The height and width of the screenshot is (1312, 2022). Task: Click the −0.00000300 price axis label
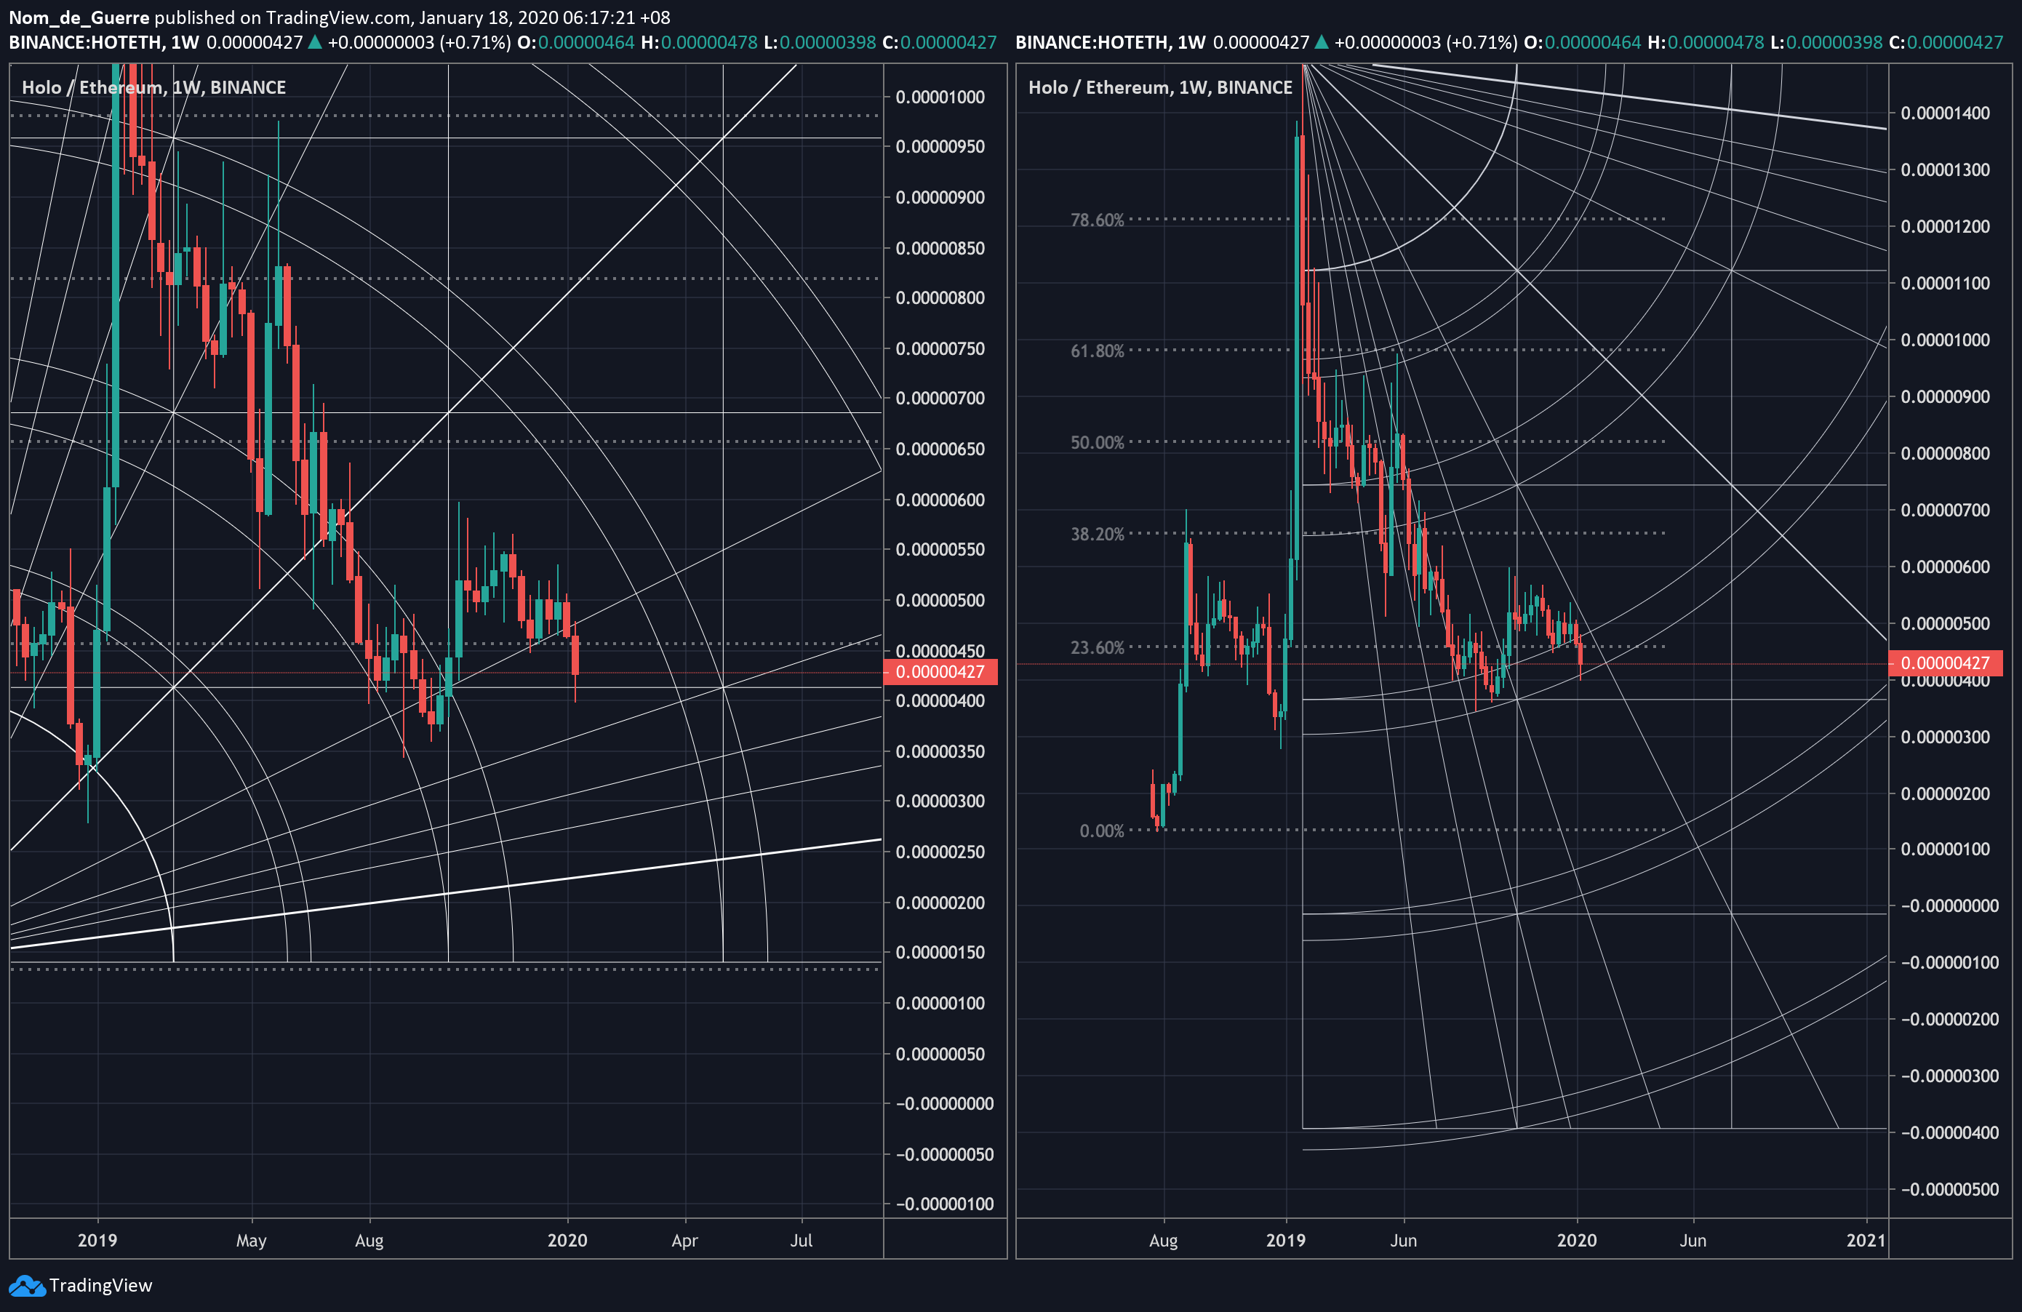tap(1950, 1076)
